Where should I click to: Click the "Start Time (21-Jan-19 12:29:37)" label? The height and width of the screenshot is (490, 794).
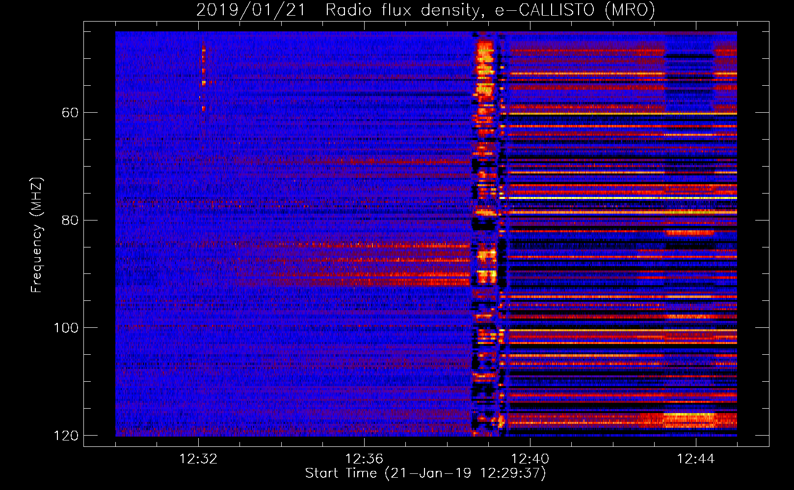coord(425,473)
